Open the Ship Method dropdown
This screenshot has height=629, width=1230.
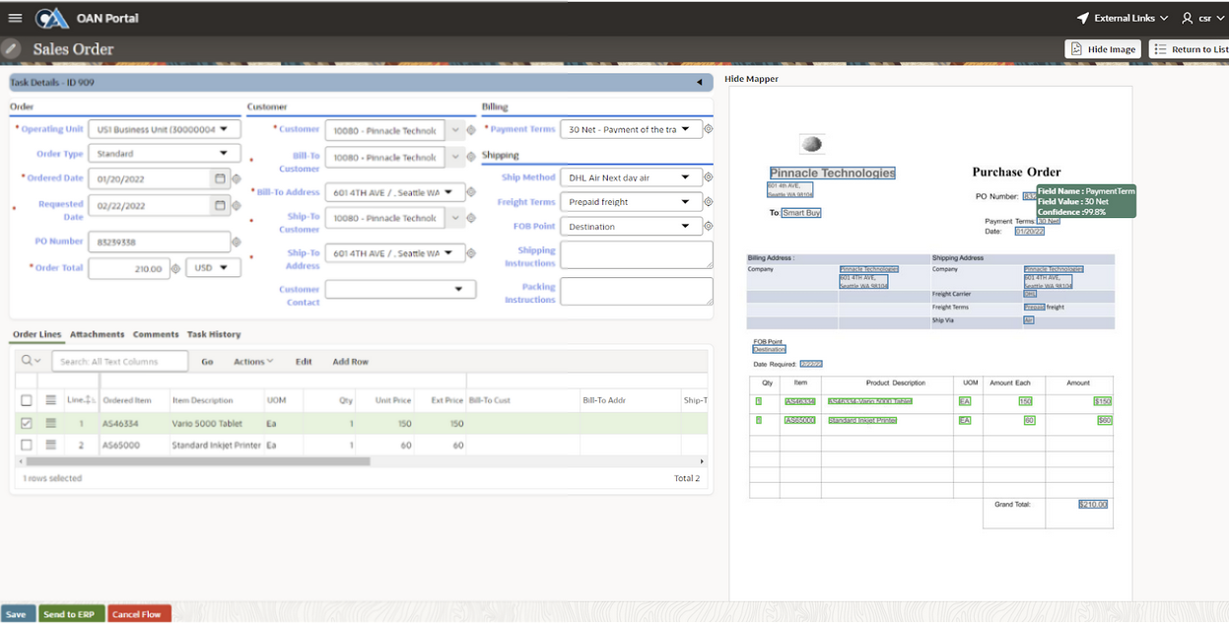point(631,177)
